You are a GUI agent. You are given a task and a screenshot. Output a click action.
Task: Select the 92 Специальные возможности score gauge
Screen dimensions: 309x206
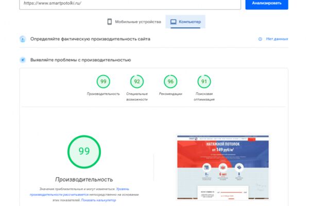pos(137,81)
